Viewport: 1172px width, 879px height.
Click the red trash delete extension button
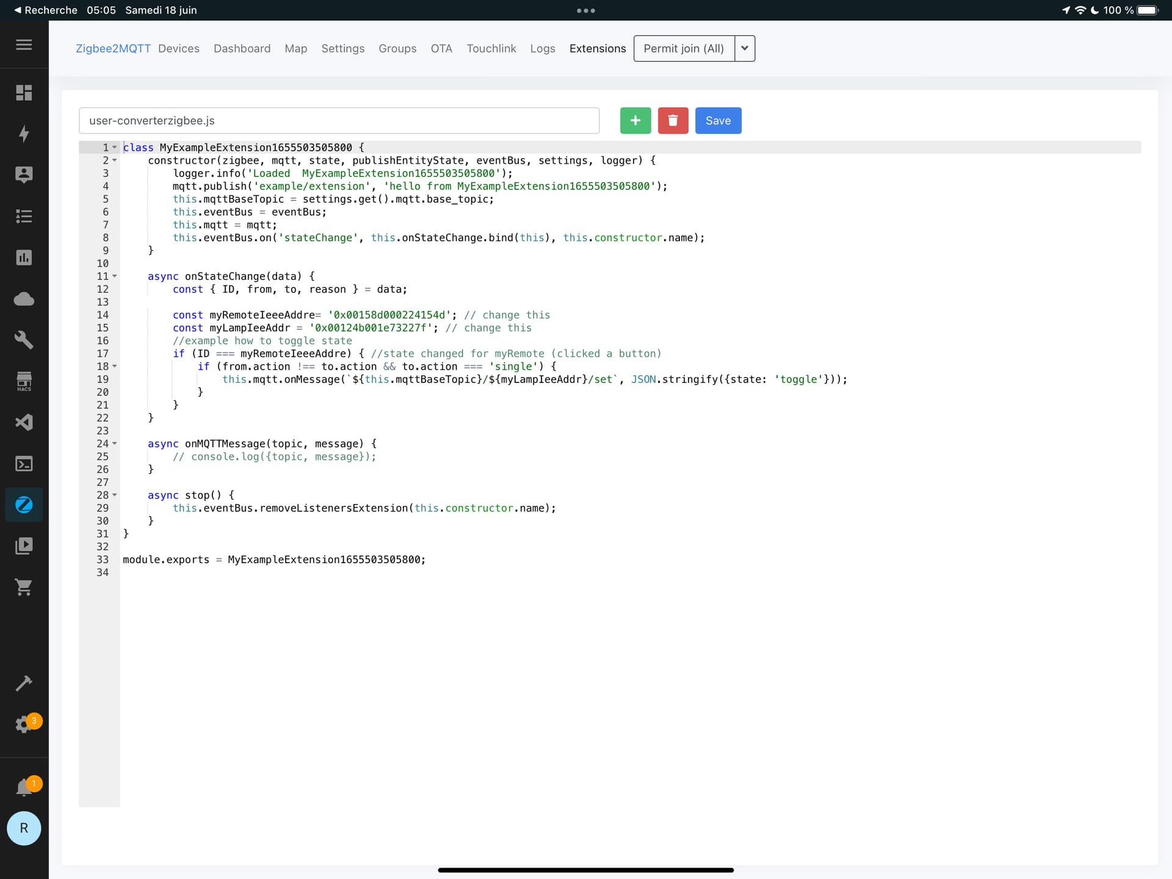(673, 120)
